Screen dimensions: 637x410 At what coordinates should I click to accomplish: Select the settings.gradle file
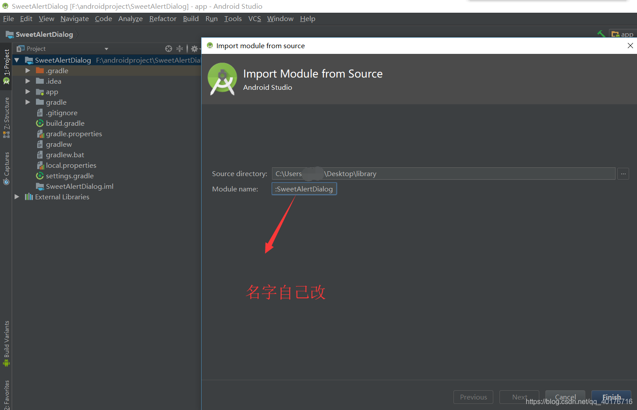[70, 176]
